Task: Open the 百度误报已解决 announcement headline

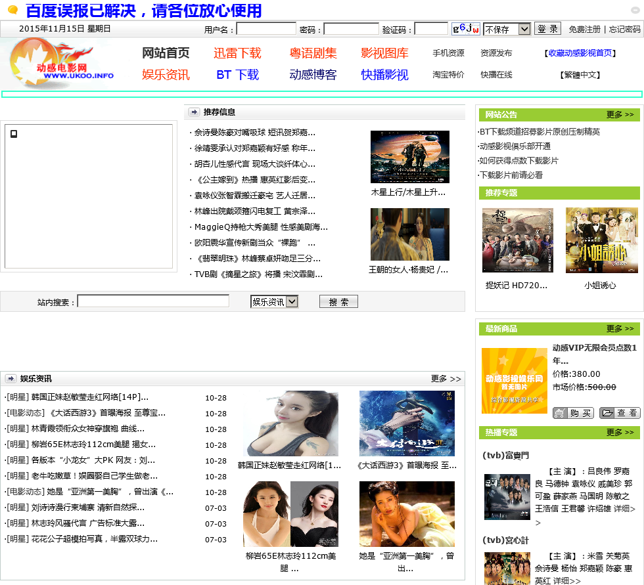Action: 144,11
